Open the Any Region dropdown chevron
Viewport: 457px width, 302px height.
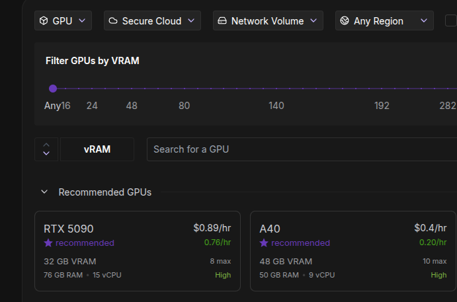coord(424,21)
